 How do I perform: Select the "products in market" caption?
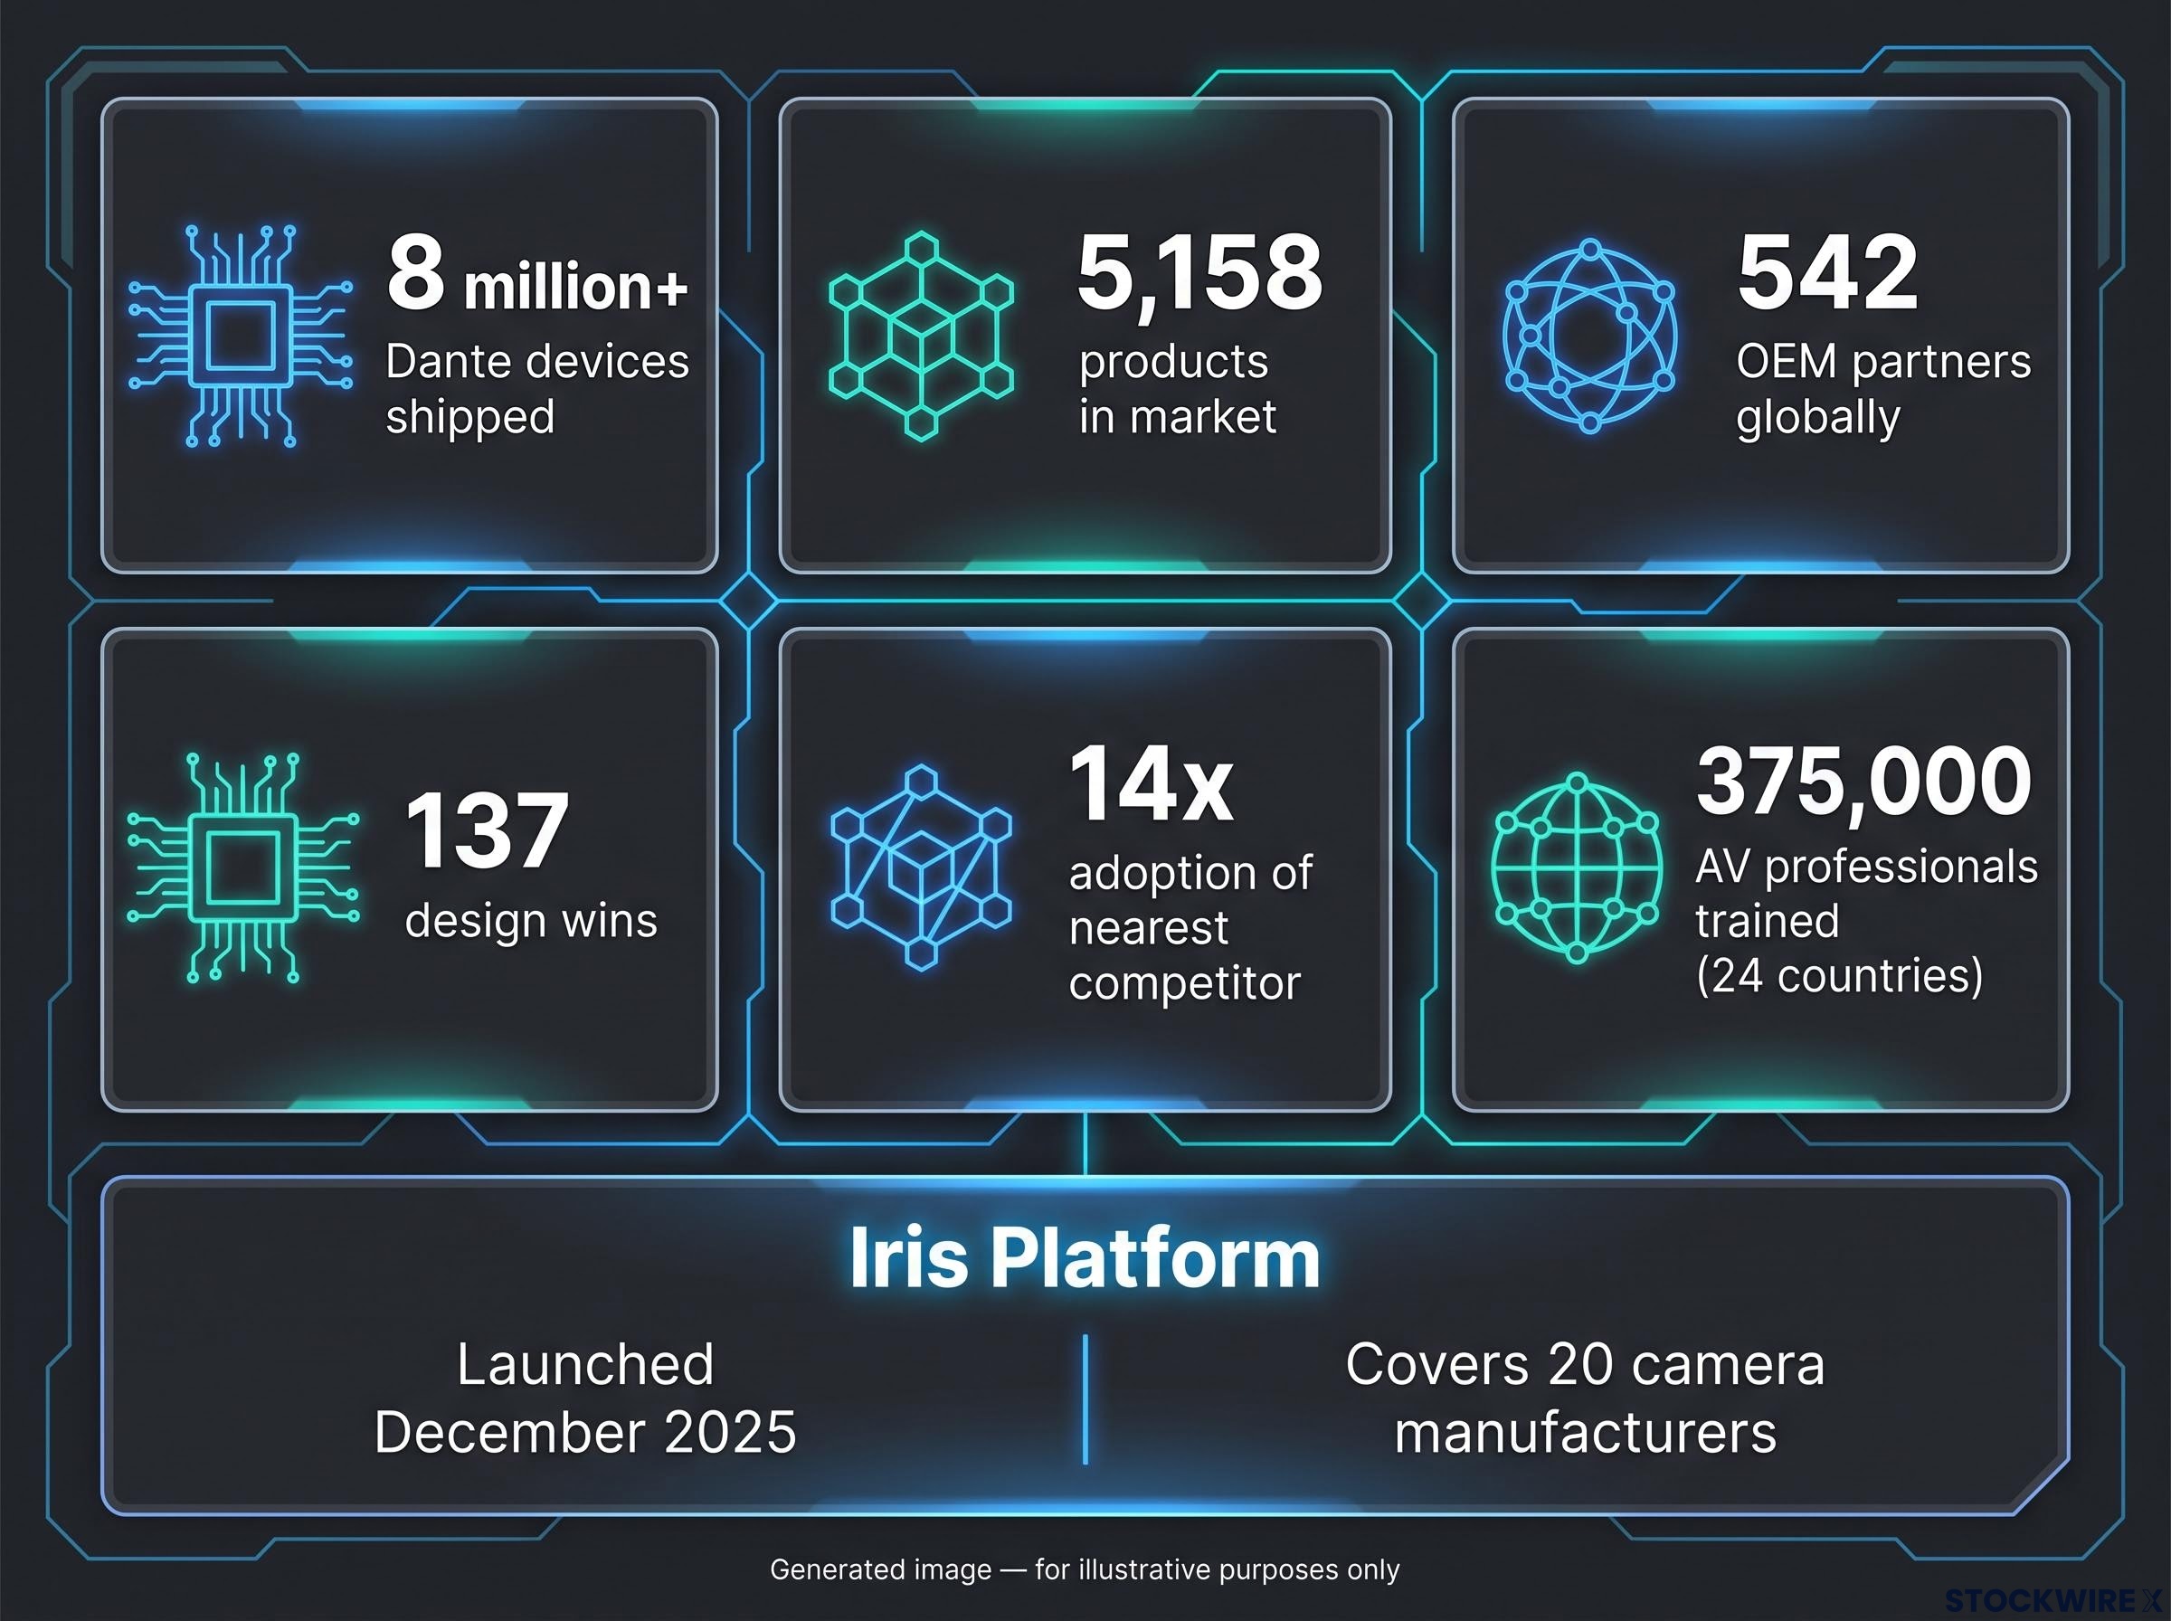point(1177,389)
